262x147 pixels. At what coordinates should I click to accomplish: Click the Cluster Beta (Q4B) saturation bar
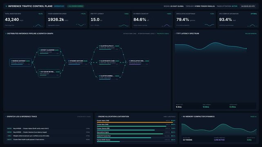[132, 126]
